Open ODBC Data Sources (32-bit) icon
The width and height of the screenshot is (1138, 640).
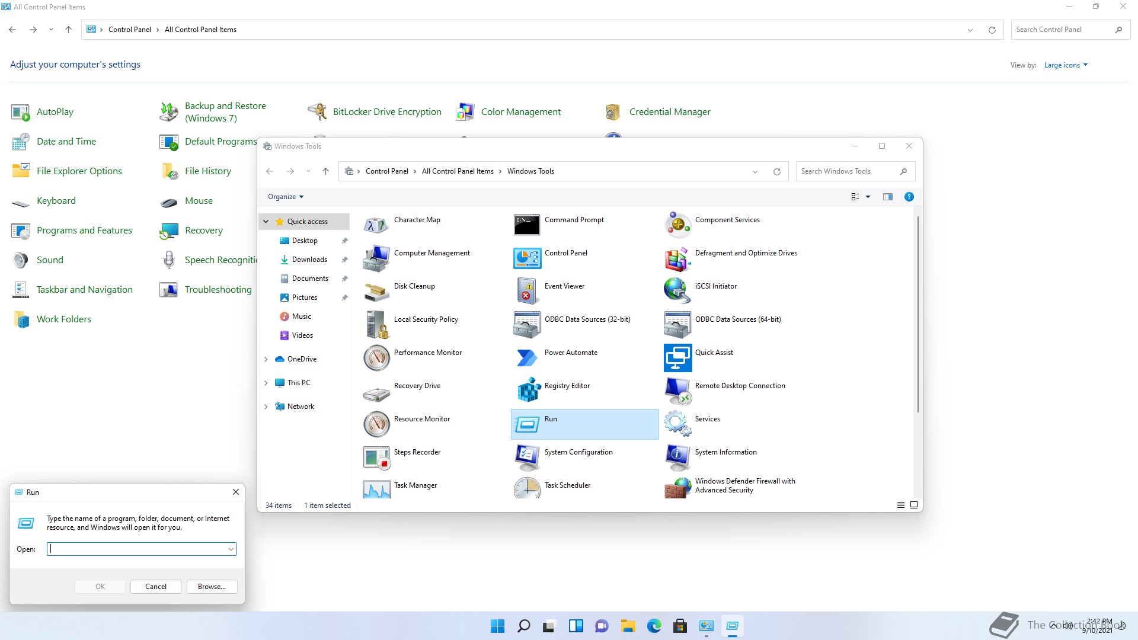(527, 325)
